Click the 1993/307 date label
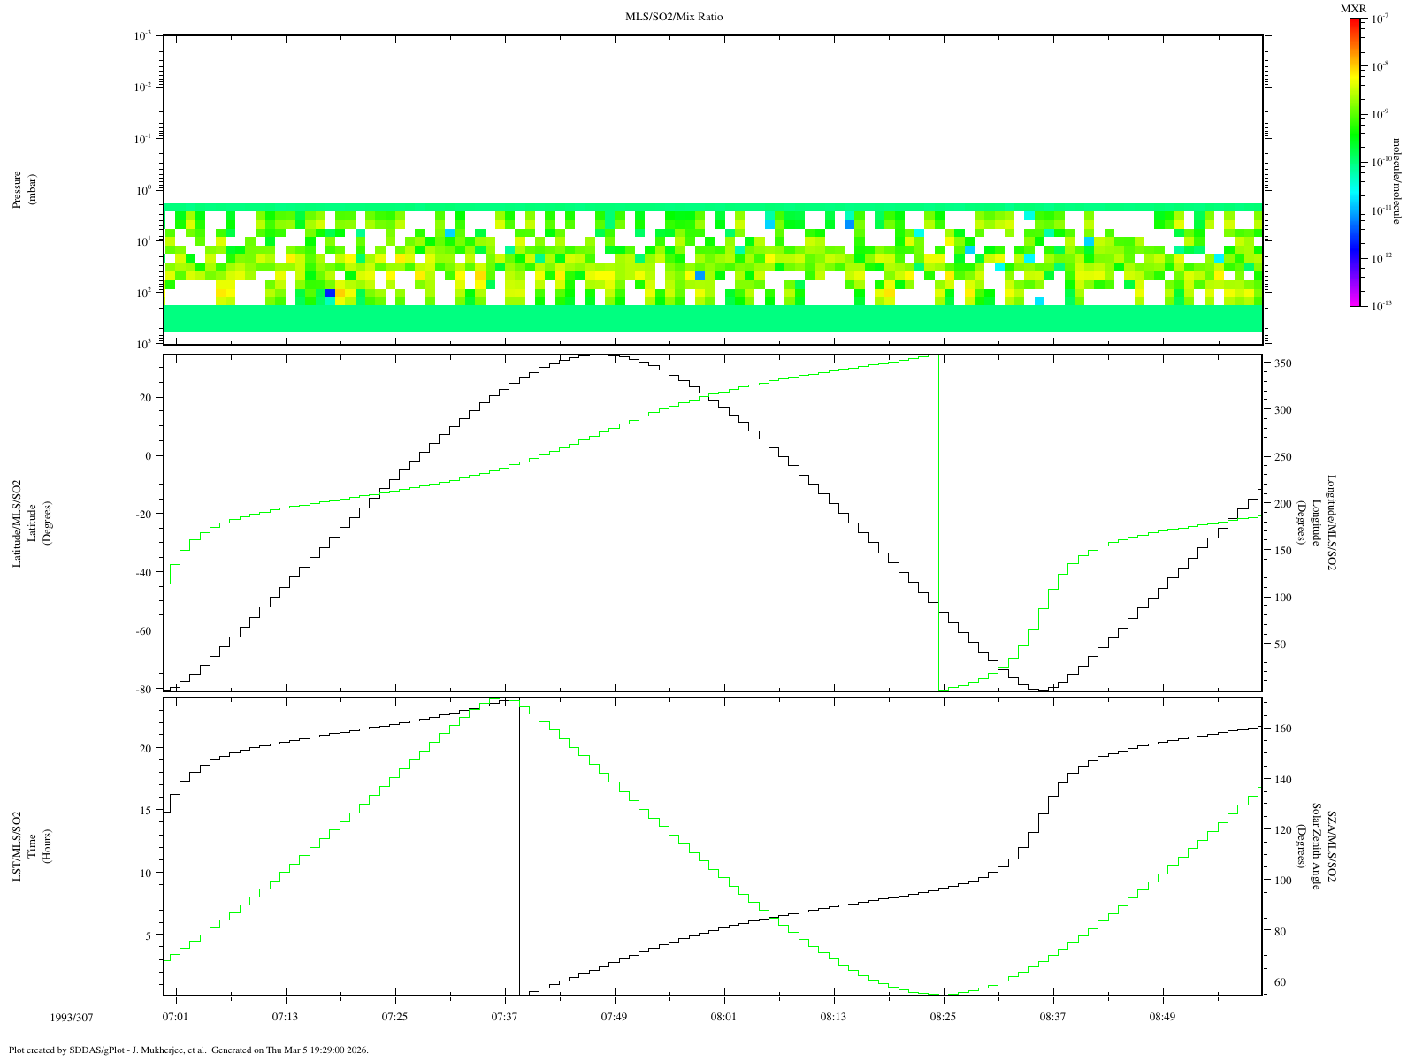The height and width of the screenshot is (1061, 1415). point(69,1018)
